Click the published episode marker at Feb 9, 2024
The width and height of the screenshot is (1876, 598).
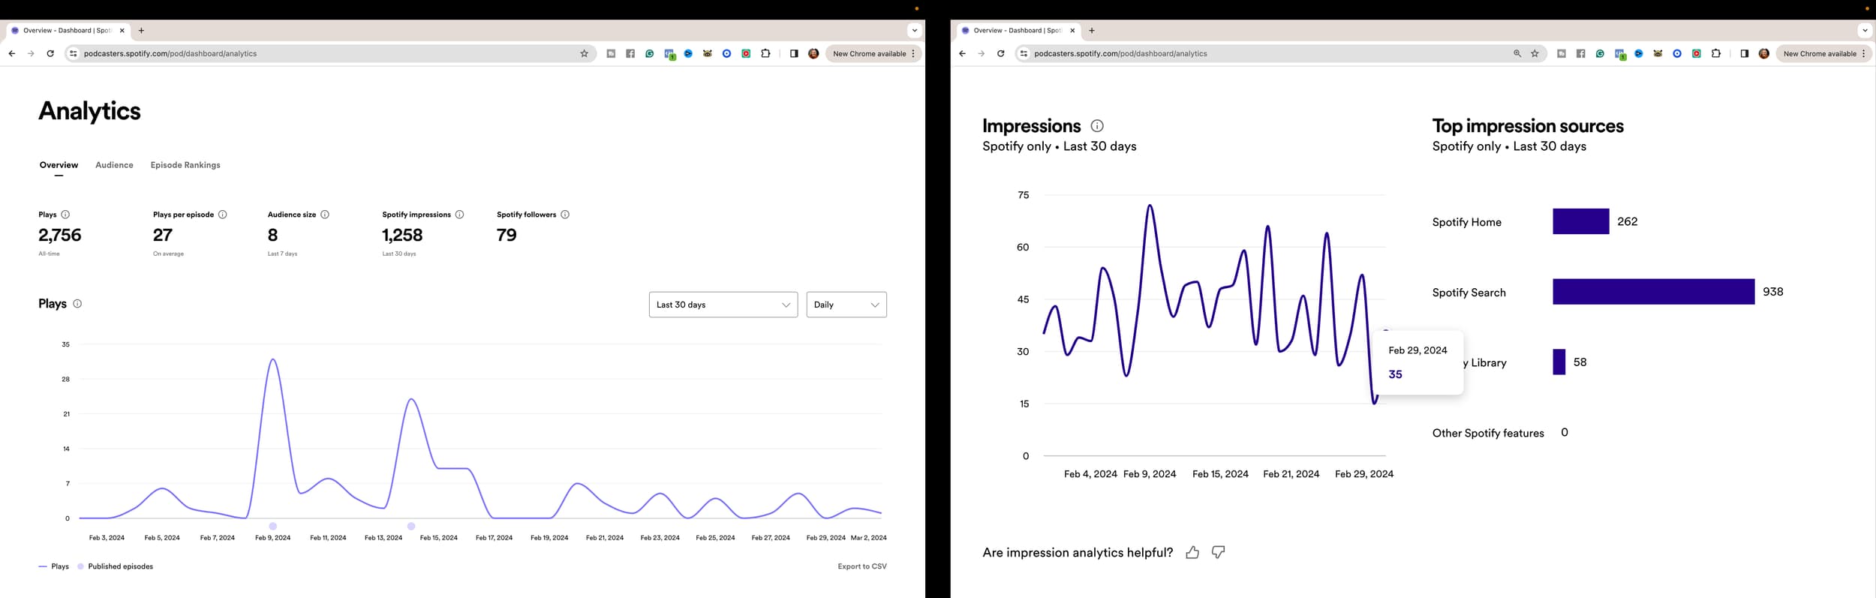pos(273,526)
